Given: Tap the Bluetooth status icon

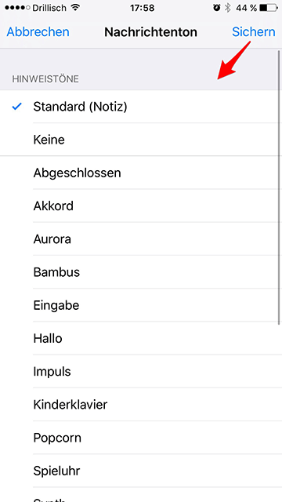Looking at the screenshot, I should pos(227,8).
